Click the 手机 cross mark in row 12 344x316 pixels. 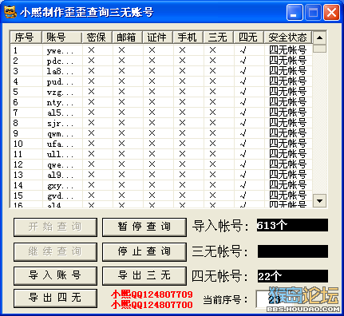[182, 164]
